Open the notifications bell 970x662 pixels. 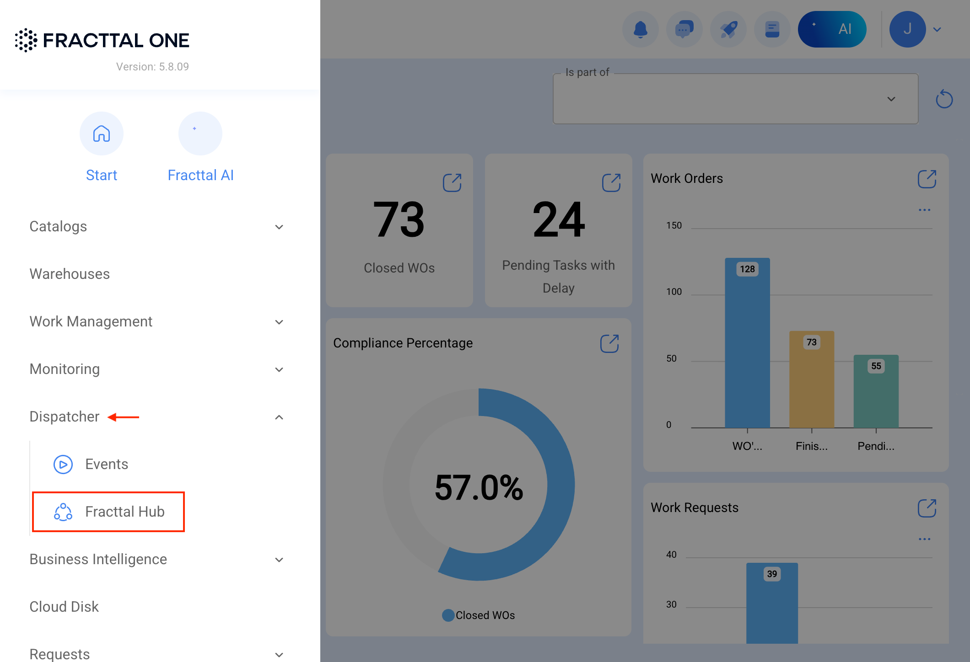coord(641,29)
